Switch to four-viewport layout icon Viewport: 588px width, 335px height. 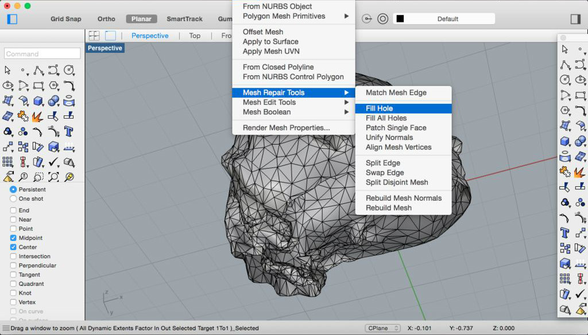94,36
